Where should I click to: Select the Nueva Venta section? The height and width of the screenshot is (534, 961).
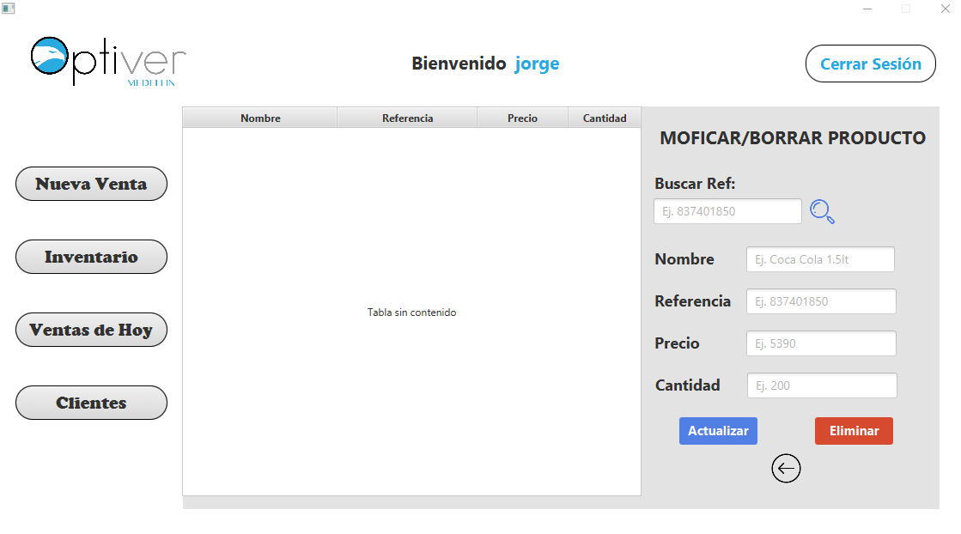[x=91, y=183]
